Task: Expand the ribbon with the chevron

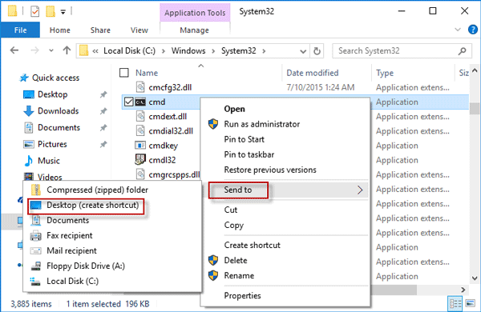Action: tap(458, 30)
